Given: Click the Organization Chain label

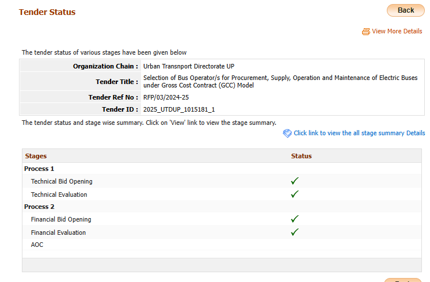Looking at the screenshot, I should coord(105,66).
